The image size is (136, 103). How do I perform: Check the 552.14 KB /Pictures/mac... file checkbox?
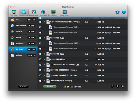40,49
